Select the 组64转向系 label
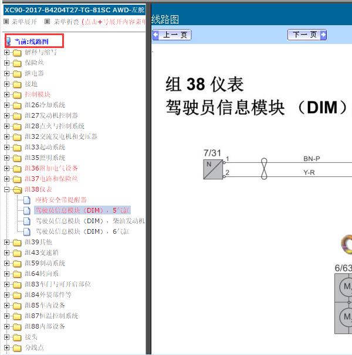The width and height of the screenshot is (352, 355). tap(42, 274)
